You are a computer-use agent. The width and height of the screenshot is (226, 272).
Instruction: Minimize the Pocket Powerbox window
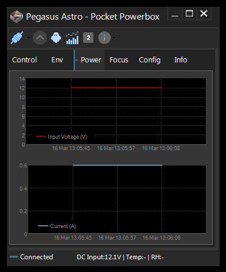coord(175,14)
